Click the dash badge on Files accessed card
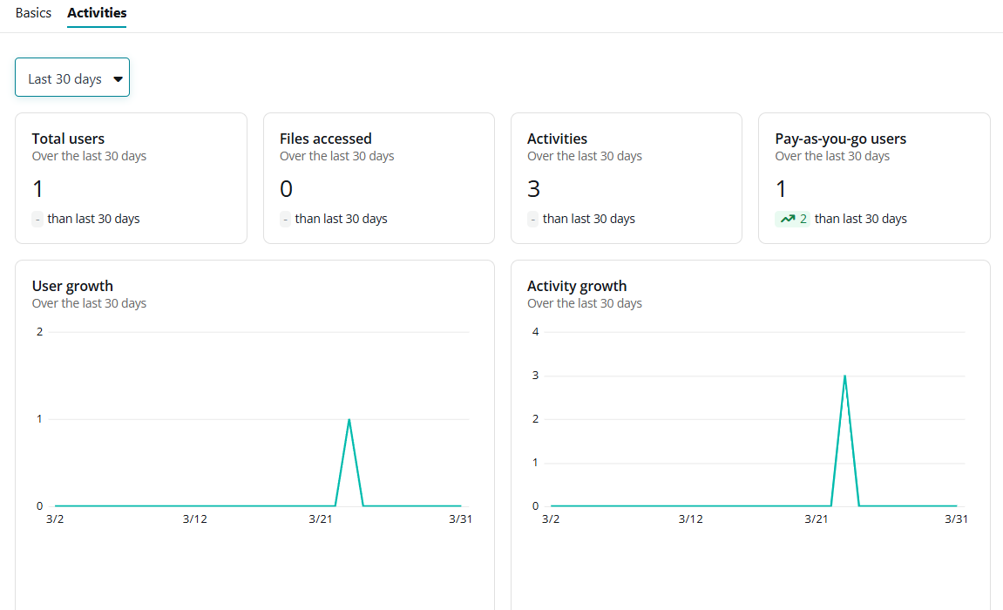 click(x=285, y=219)
